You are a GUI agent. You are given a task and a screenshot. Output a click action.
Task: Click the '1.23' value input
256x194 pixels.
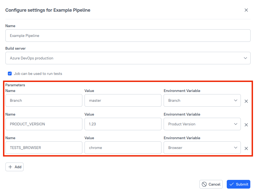(123, 124)
